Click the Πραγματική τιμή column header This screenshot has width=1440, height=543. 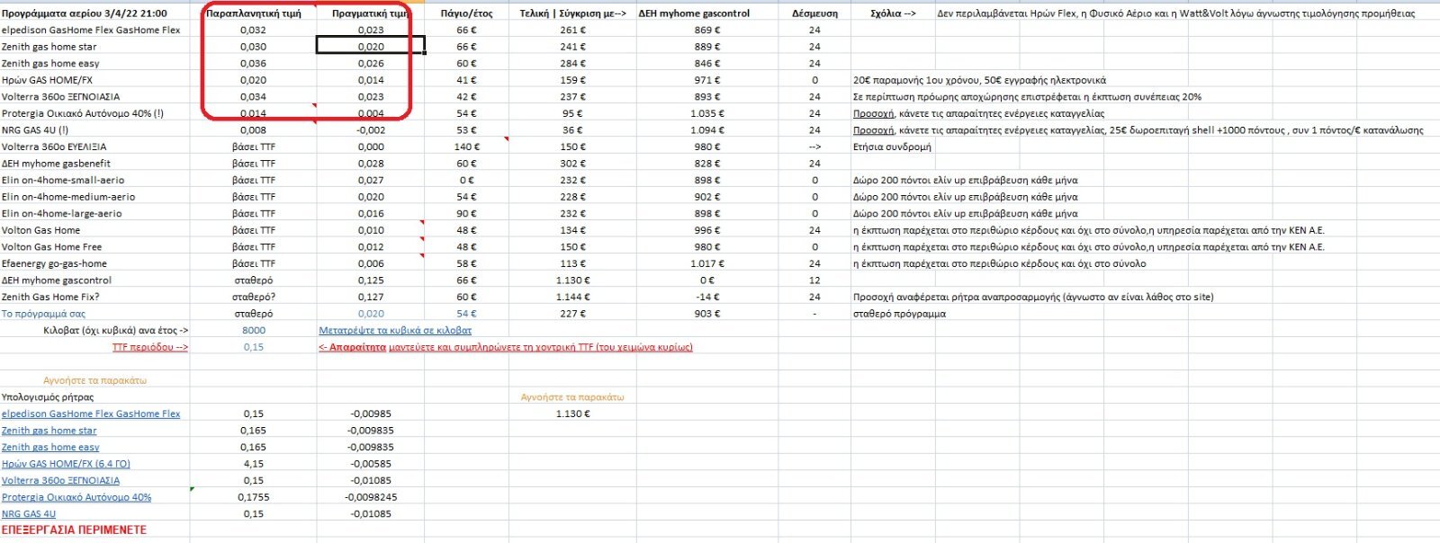(371, 13)
